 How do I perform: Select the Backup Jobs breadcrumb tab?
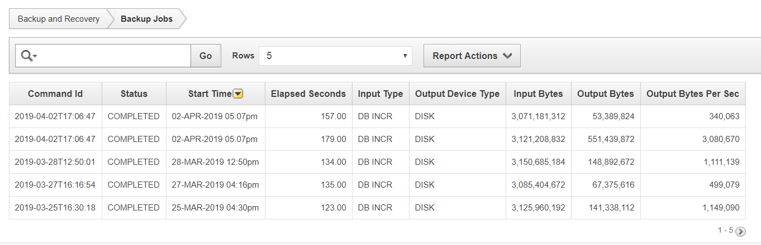click(x=146, y=19)
